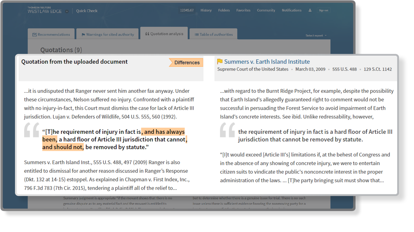414x232 pixels.
Task: Open the Recommendations tab
Action: point(51,35)
